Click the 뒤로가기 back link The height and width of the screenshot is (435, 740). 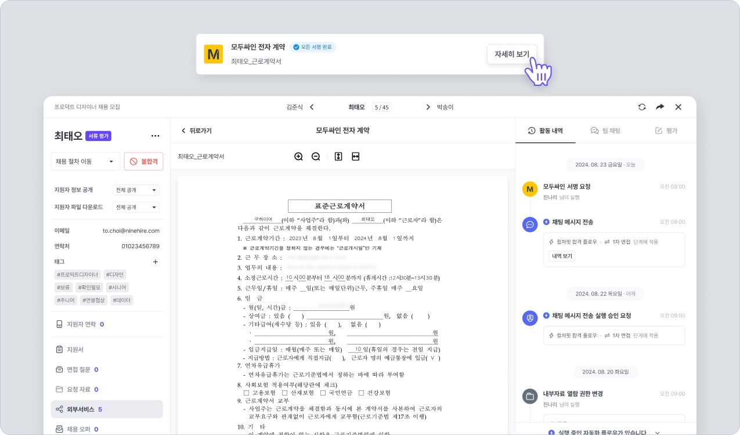coord(197,130)
